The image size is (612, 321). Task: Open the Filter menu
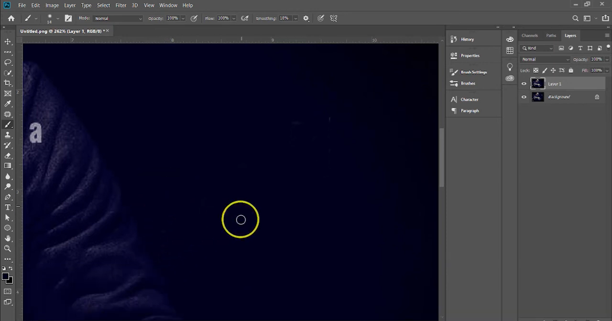click(x=121, y=5)
